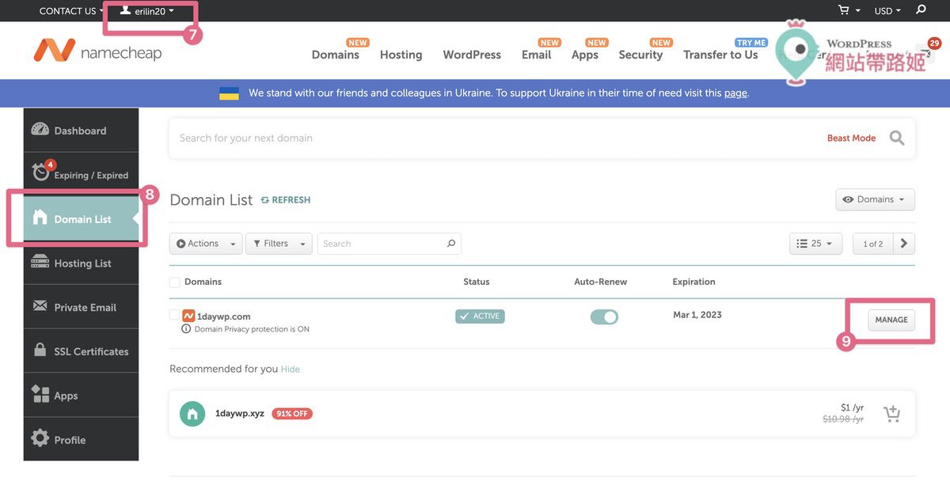Click the $1 /yr price
The height and width of the screenshot is (485, 950).
(x=852, y=407)
